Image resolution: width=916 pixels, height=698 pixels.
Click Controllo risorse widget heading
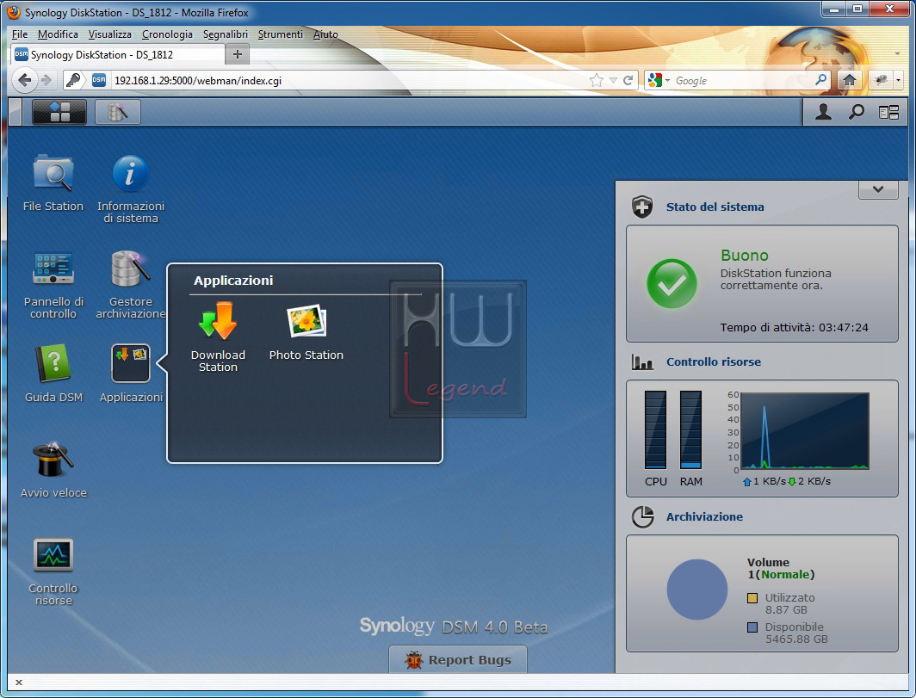[714, 361]
